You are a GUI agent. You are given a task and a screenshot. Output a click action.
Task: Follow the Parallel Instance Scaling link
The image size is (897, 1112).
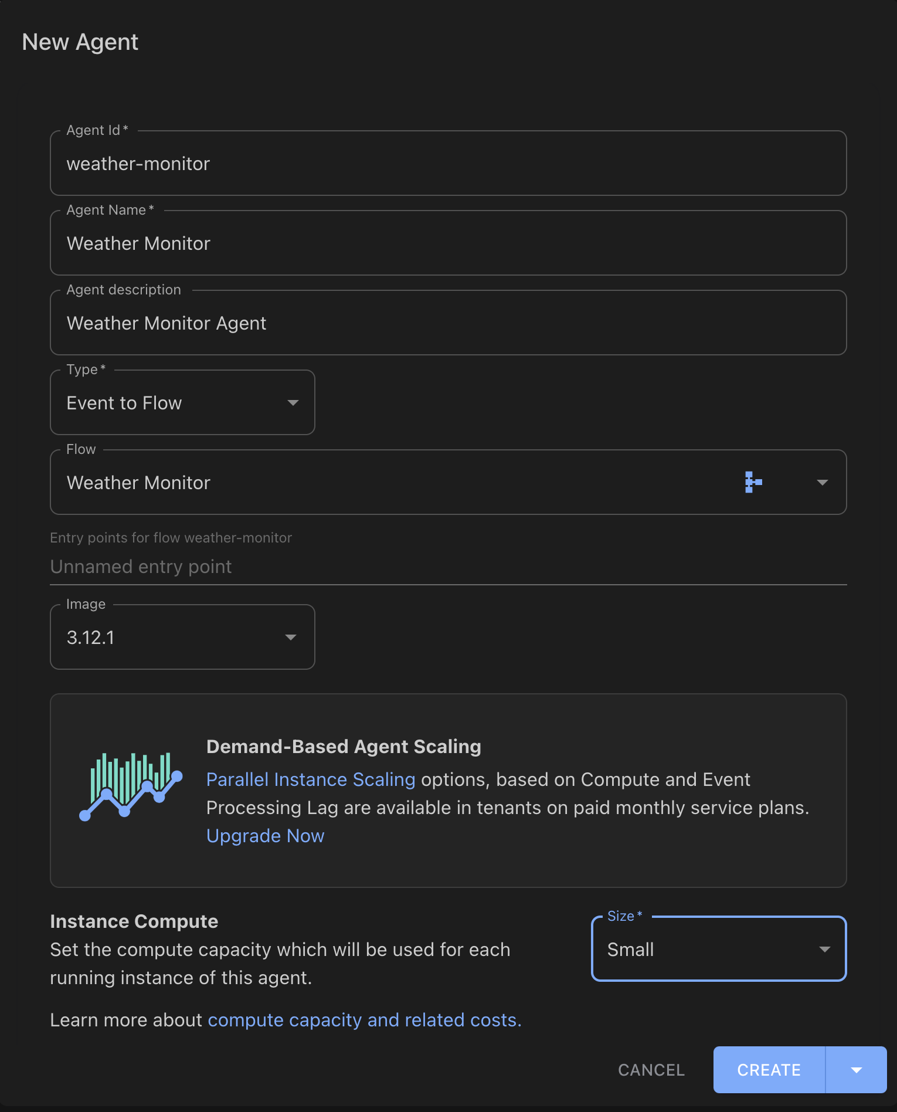pyautogui.click(x=311, y=779)
